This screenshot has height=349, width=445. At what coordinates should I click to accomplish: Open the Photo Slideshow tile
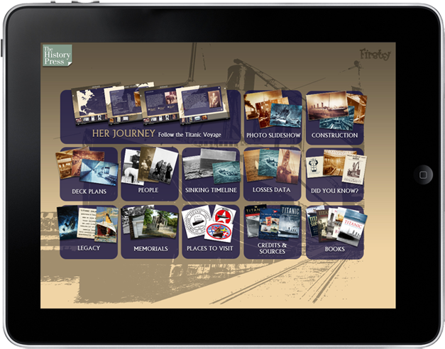273,118
